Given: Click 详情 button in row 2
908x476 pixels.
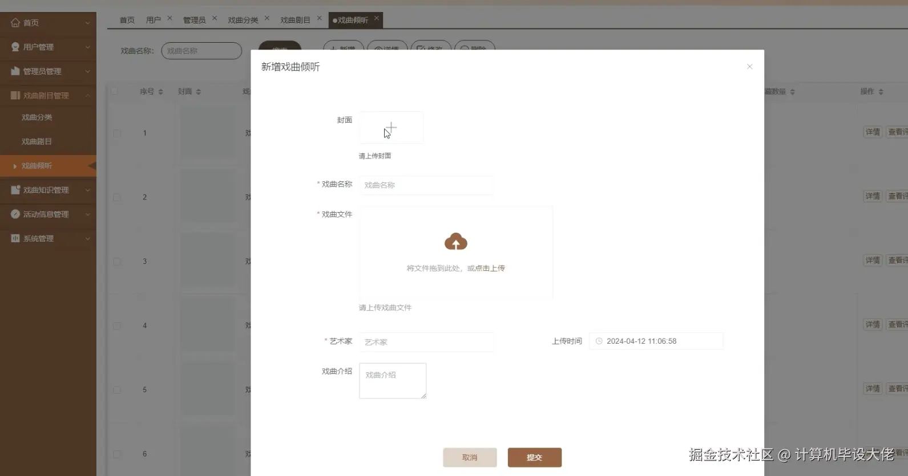Looking at the screenshot, I should tap(873, 196).
